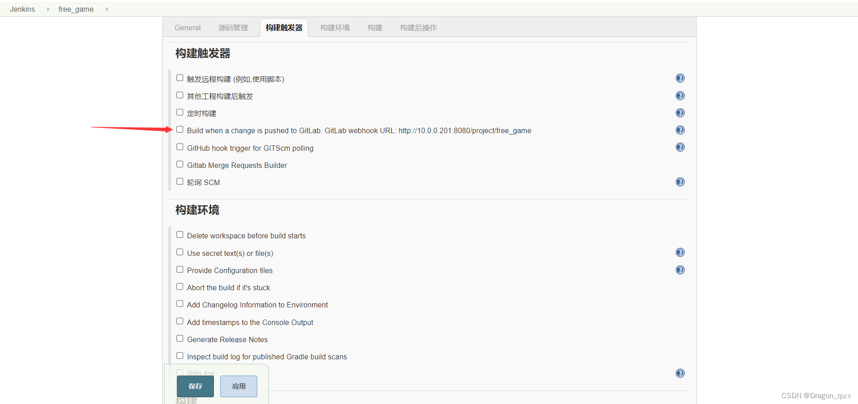Image resolution: width=858 pixels, height=404 pixels.
Task: Click the 应用 apply button
Action: 239,386
